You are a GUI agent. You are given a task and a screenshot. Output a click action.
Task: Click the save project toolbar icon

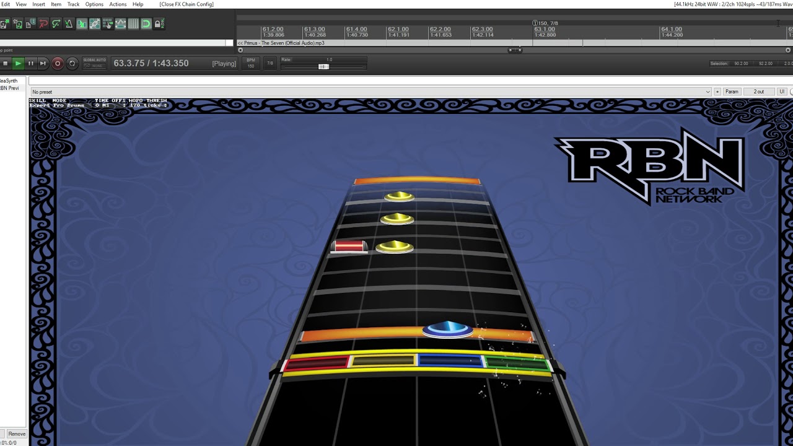pos(17,24)
